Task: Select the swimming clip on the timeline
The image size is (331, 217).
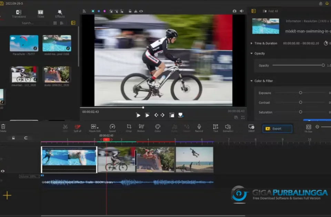Action: tap(69, 160)
